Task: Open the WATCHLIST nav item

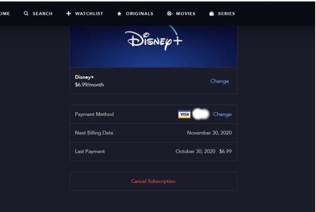Action: [85, 13]
